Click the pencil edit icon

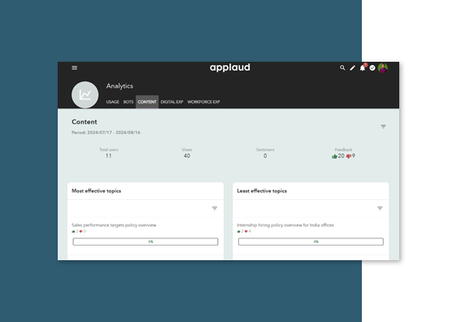pyautogui.click(x=352, y=68)
